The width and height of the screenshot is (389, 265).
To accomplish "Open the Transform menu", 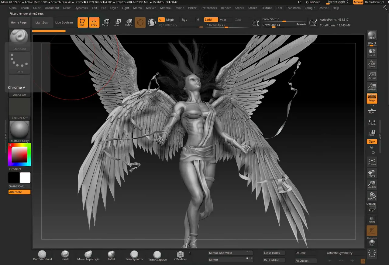I will coord(293,8).
